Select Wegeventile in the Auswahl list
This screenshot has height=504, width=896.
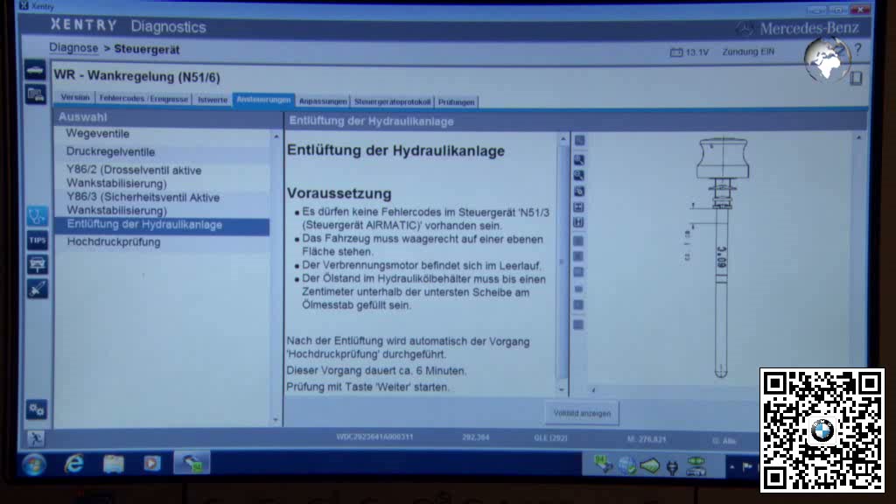[x=162, y=134]
